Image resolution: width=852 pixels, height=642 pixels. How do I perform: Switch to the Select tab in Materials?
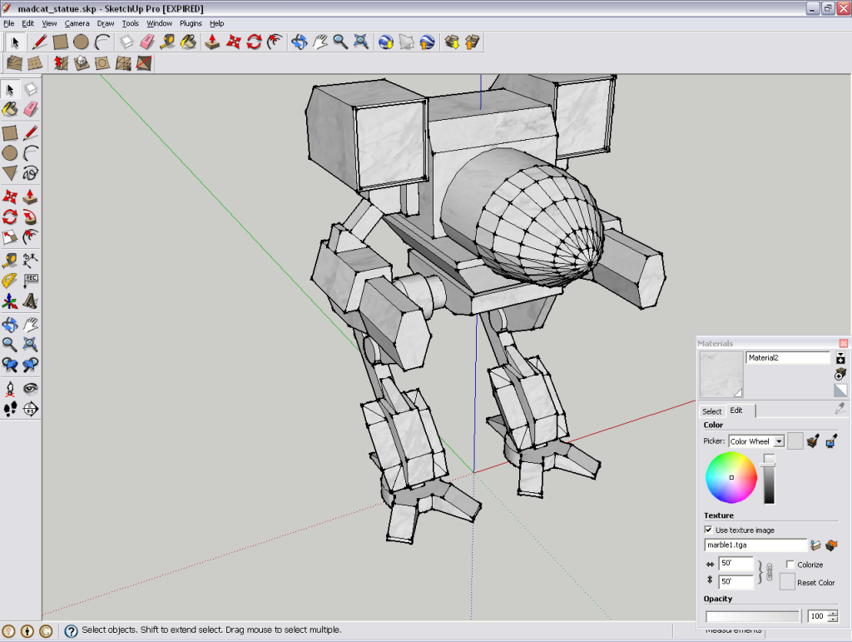click(712, 411)
